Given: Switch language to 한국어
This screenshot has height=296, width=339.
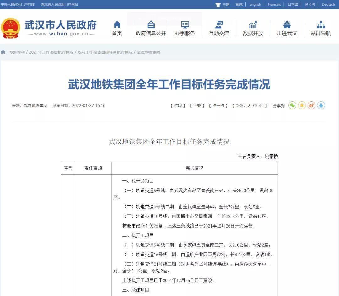Looking at the screenshot, I should (310, 4).
